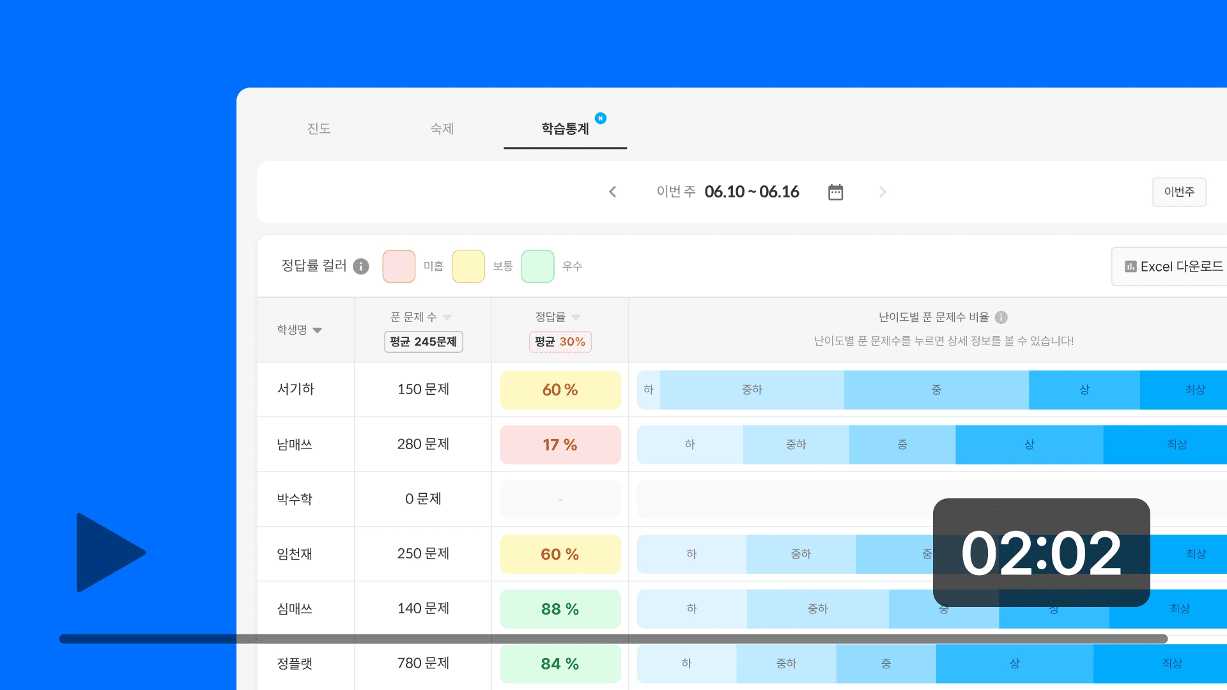The image size is (1227, 690).
Task: Click 중하 difficulty segment for 서기하
Action: (752, 390)
